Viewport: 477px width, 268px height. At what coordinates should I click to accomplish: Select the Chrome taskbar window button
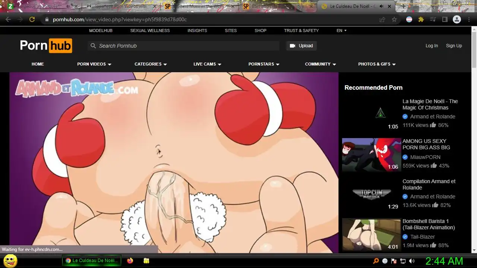[x=92, y=261]
